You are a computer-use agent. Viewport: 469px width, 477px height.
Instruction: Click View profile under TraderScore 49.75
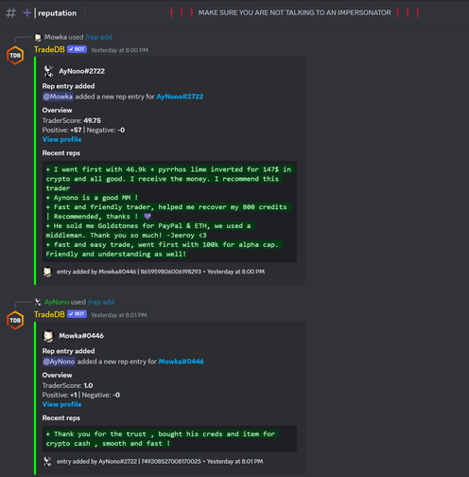point(62,139)
